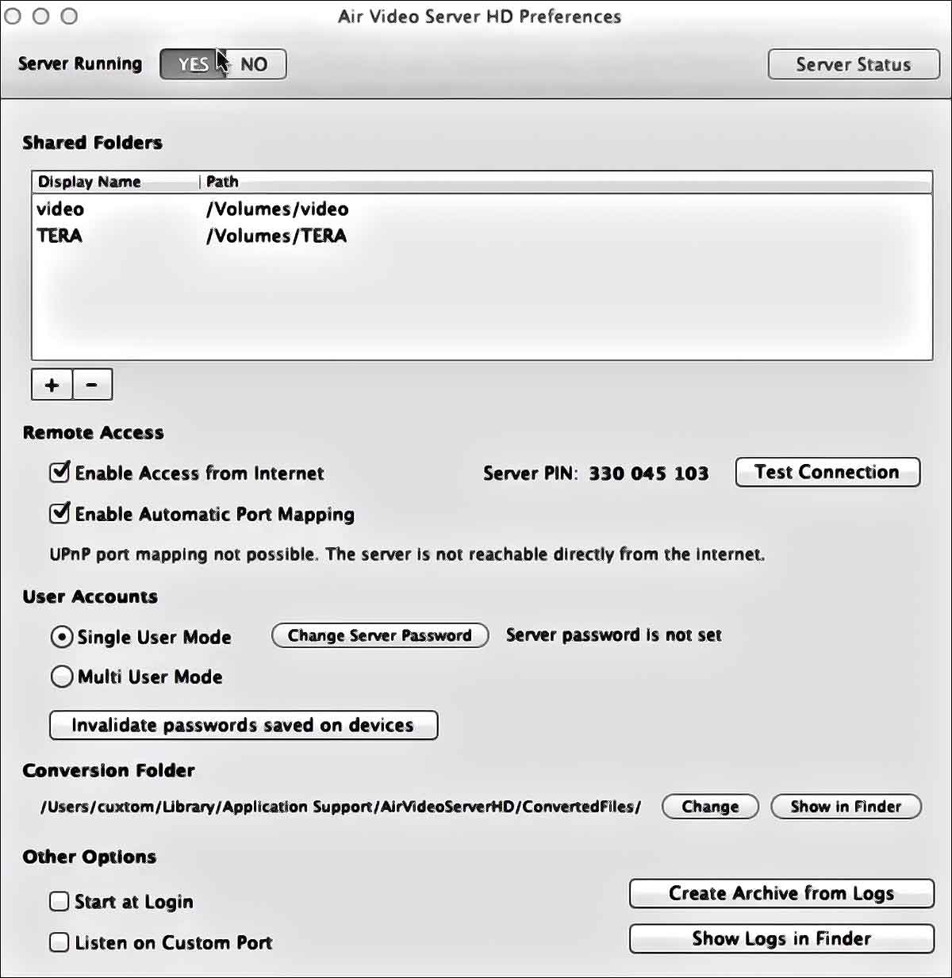The height and width of the screenshot is (978, 952).
Task: Click Create Archive from Logs
Action: (781, 893)
